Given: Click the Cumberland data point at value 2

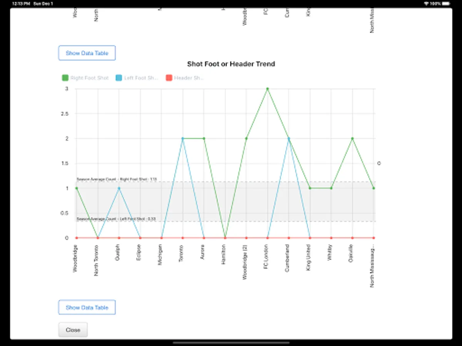Looking at the screenshot, I should point(288,138).
